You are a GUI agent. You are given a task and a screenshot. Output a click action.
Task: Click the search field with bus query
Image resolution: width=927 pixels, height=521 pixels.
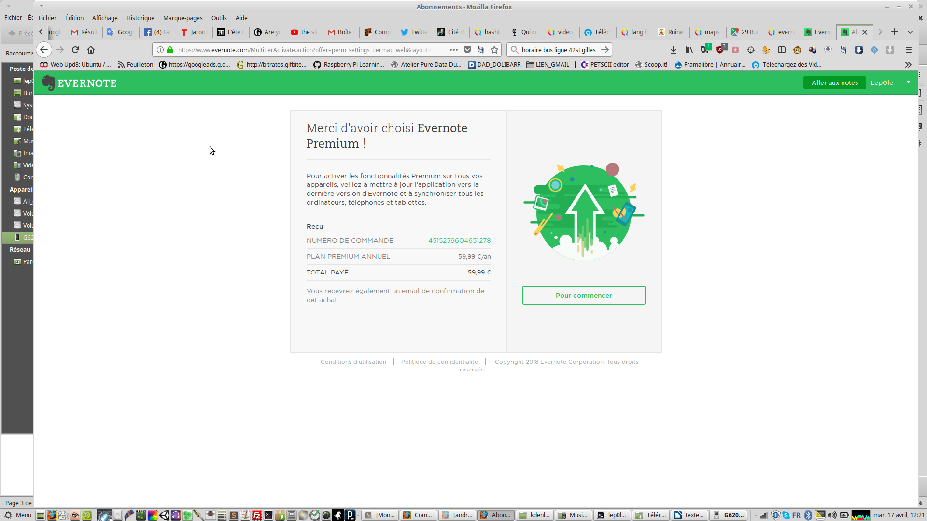tap(558, 50)
